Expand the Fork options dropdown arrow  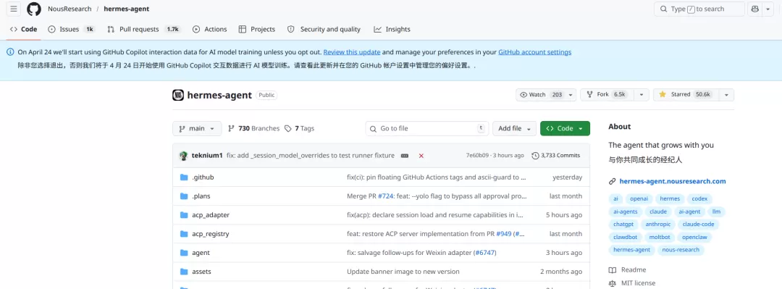tap(642, 94)
